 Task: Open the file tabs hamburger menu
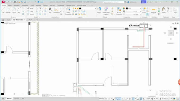coord(3,20)
